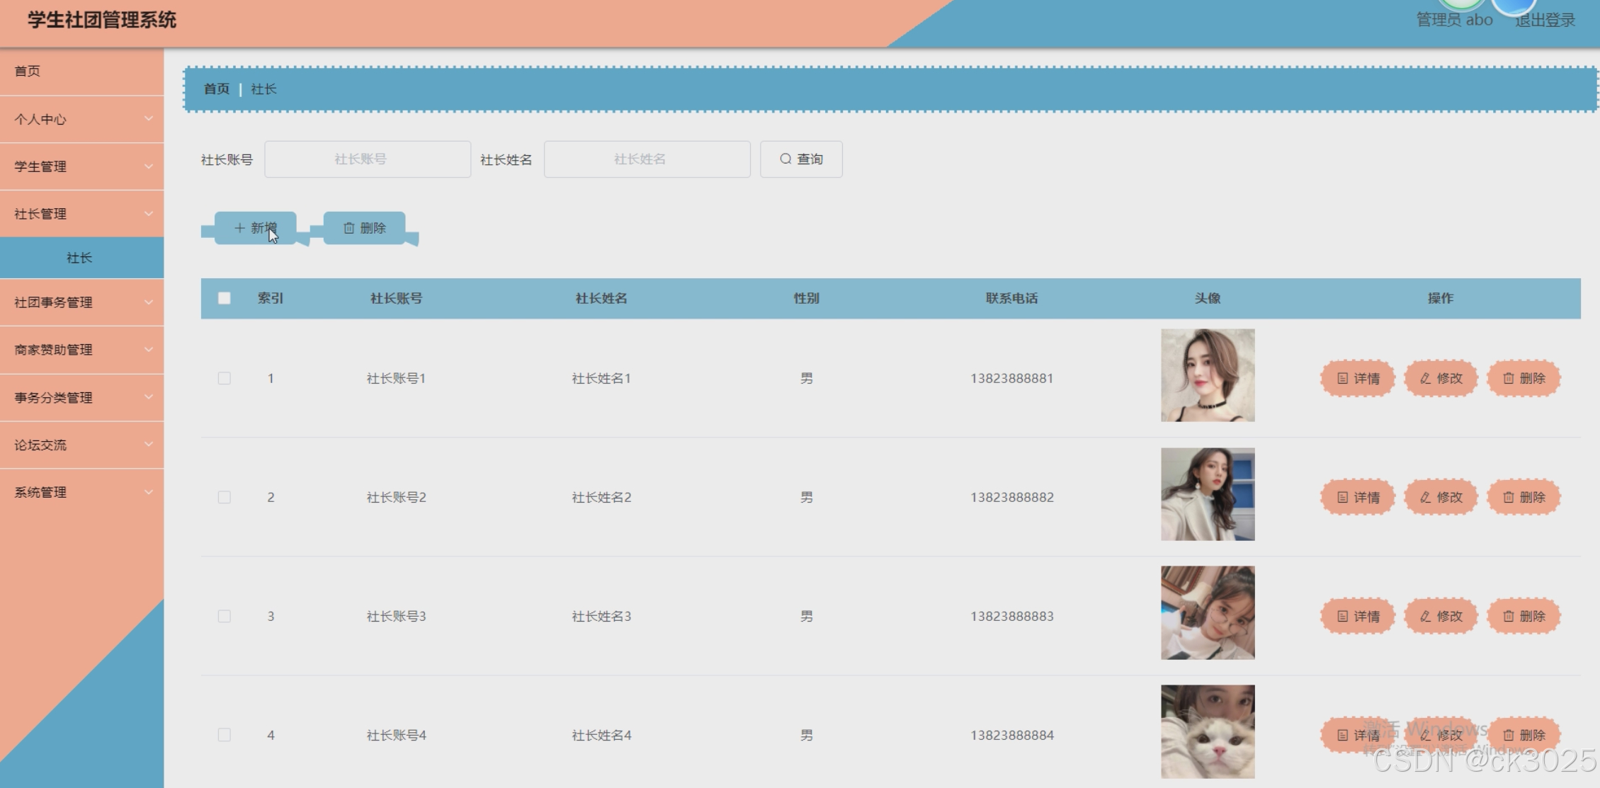Expand the 论坛交流 sidebar menu
The width and height of the screenshot is (1600, 788).
tap(81, 445)
